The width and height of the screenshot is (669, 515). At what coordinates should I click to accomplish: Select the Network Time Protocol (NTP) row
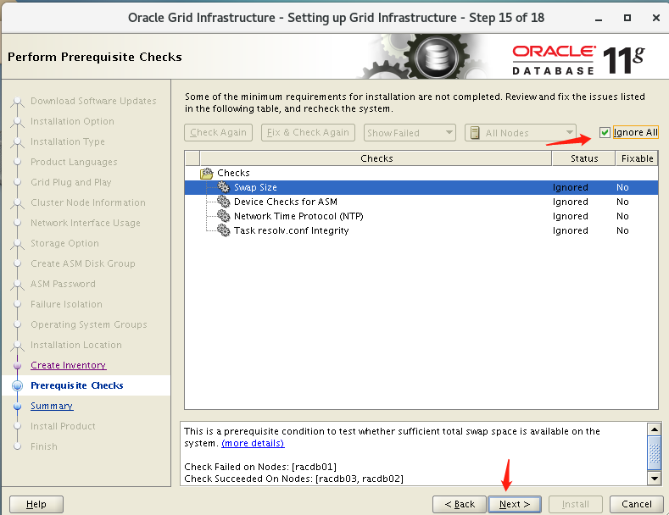point(421,217)
